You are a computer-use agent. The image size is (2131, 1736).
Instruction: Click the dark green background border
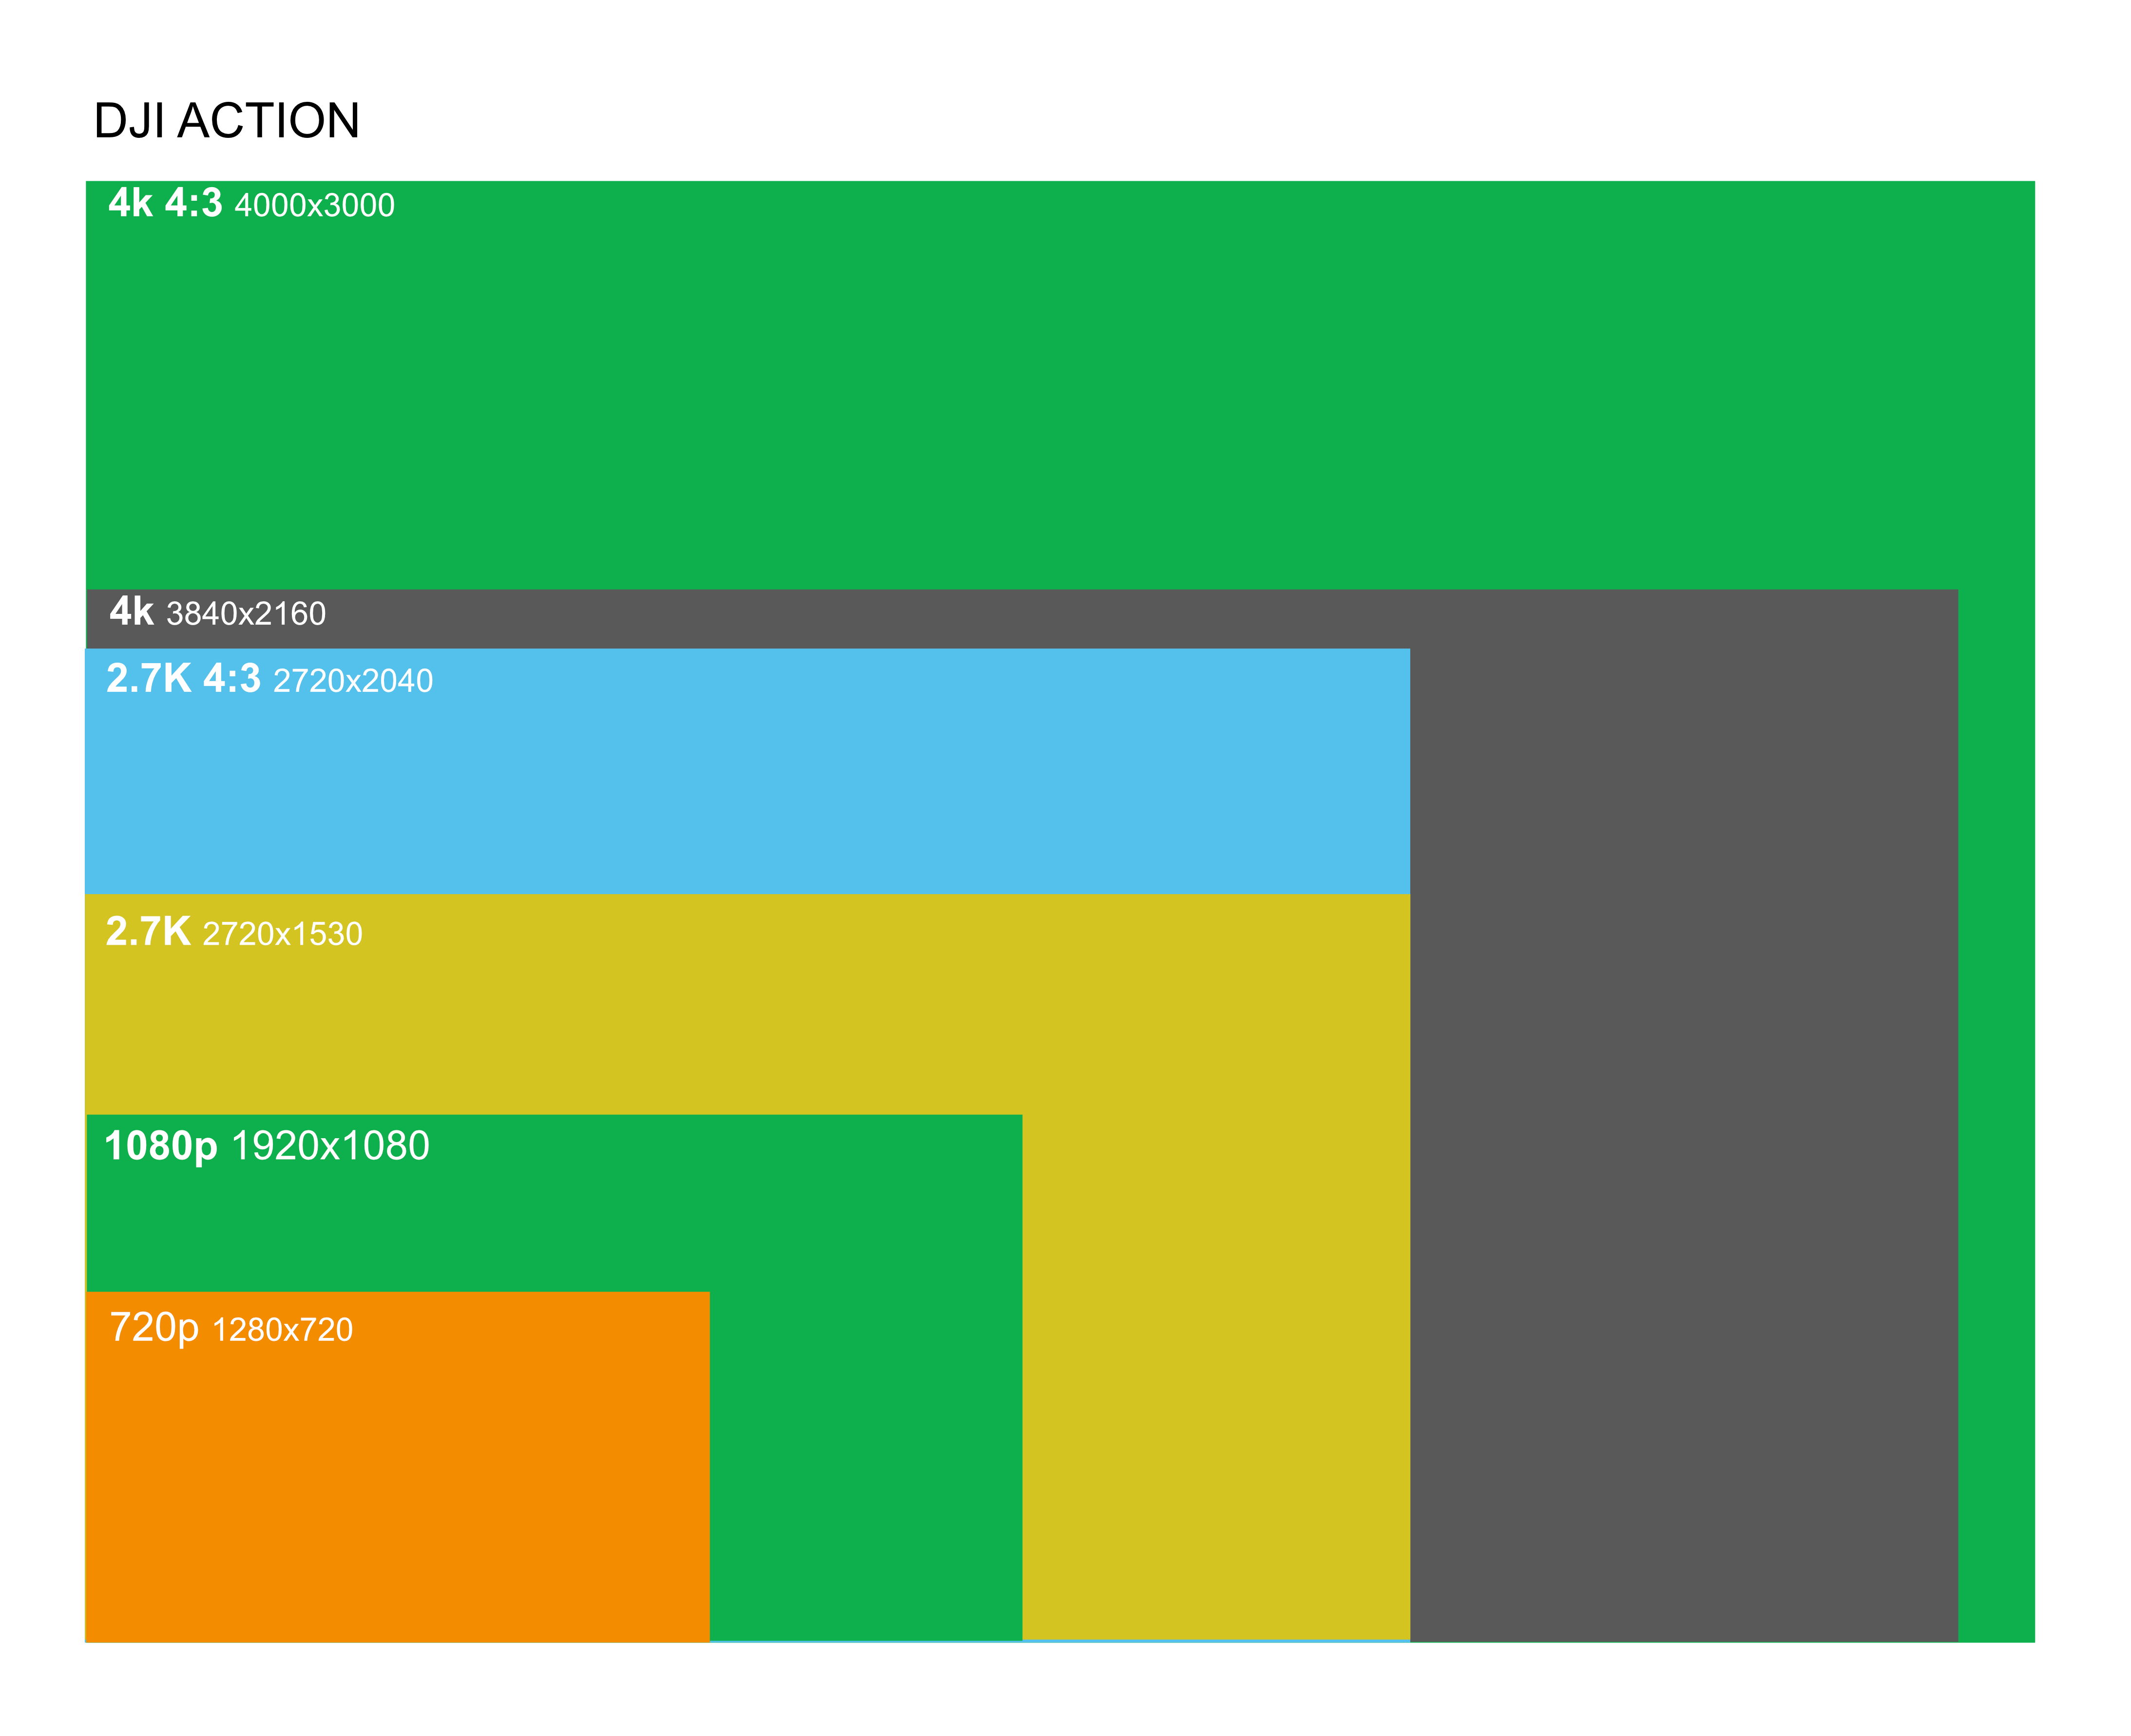coord(1065,1690)
